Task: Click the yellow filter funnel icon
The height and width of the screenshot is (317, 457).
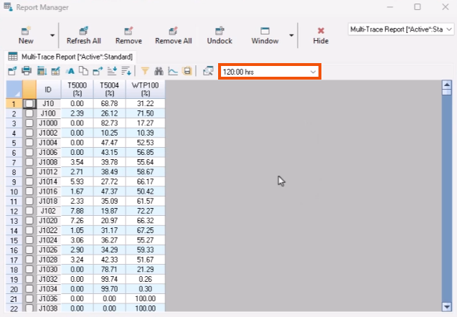Action: click(145, 71)
